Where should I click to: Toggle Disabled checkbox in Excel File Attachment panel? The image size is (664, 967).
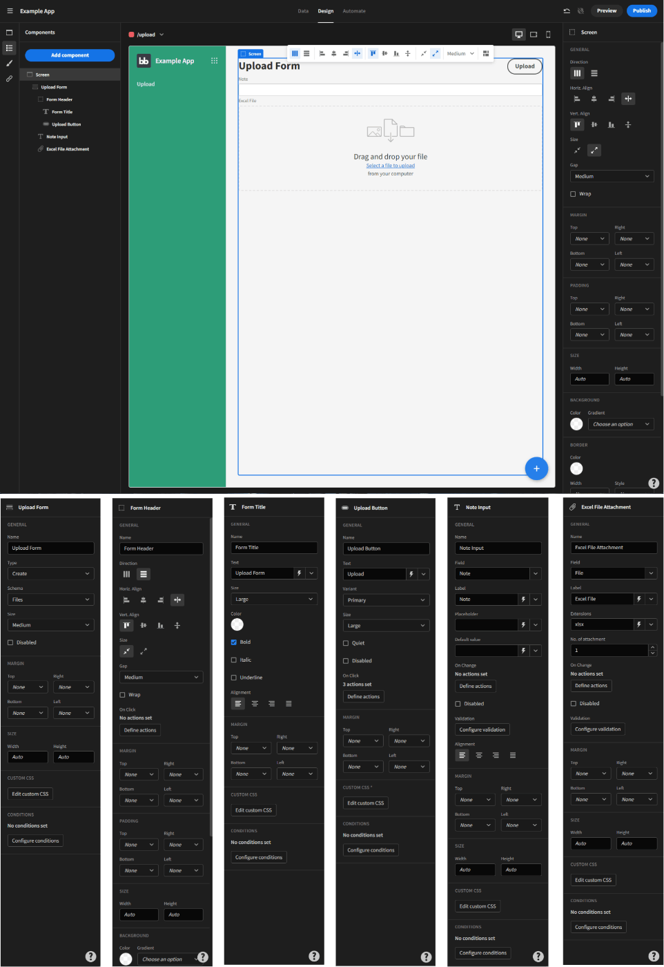point(573,703)
